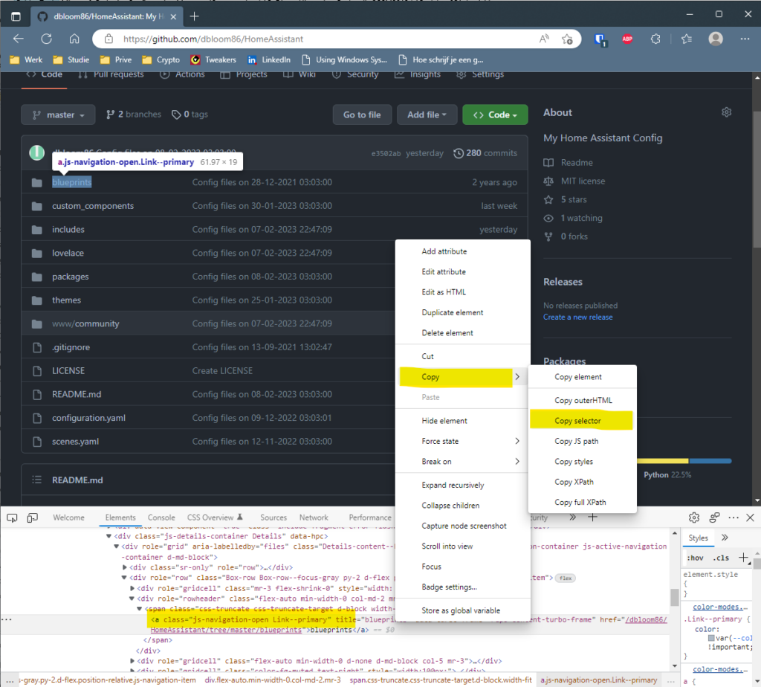Open a new browser tab
Screen dimensions: 761x687
tap(194, 16)
